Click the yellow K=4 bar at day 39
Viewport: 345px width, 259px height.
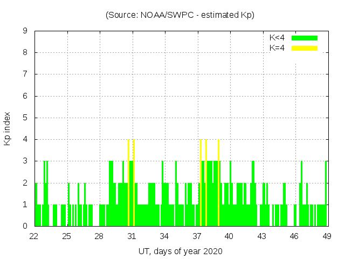pyautogui.click(x=218, y=183)
